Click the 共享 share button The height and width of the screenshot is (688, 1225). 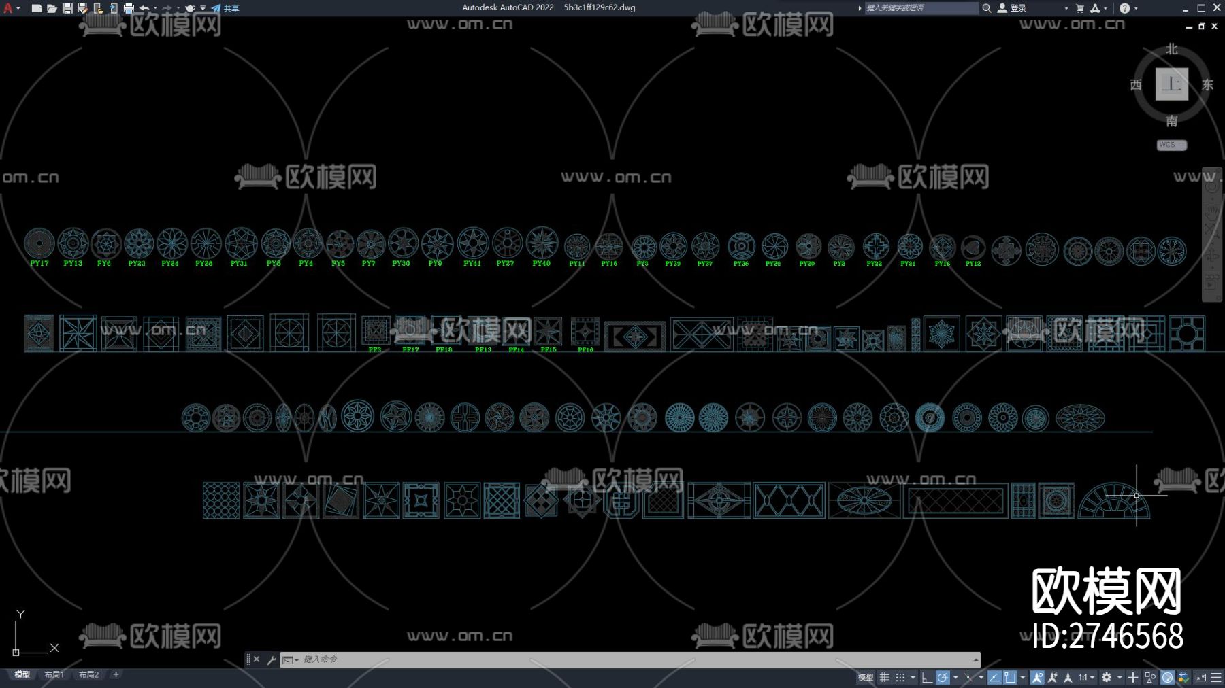225,8
